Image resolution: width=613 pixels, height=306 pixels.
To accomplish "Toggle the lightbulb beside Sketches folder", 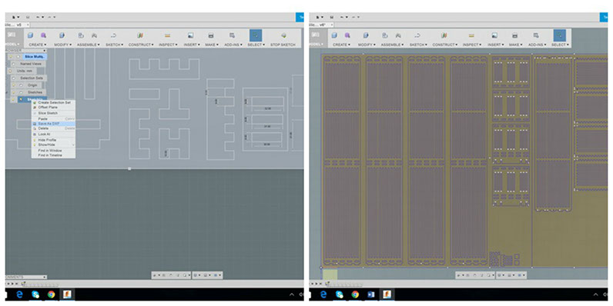I will tap(14, 92).
